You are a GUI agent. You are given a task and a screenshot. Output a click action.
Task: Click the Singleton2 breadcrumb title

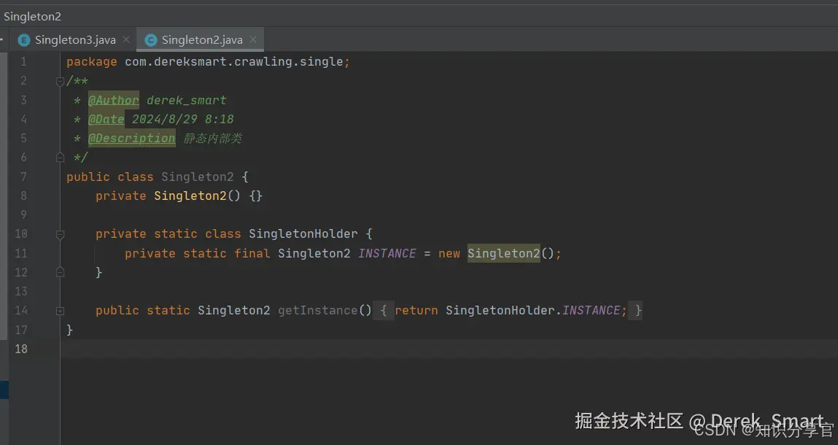32,17
